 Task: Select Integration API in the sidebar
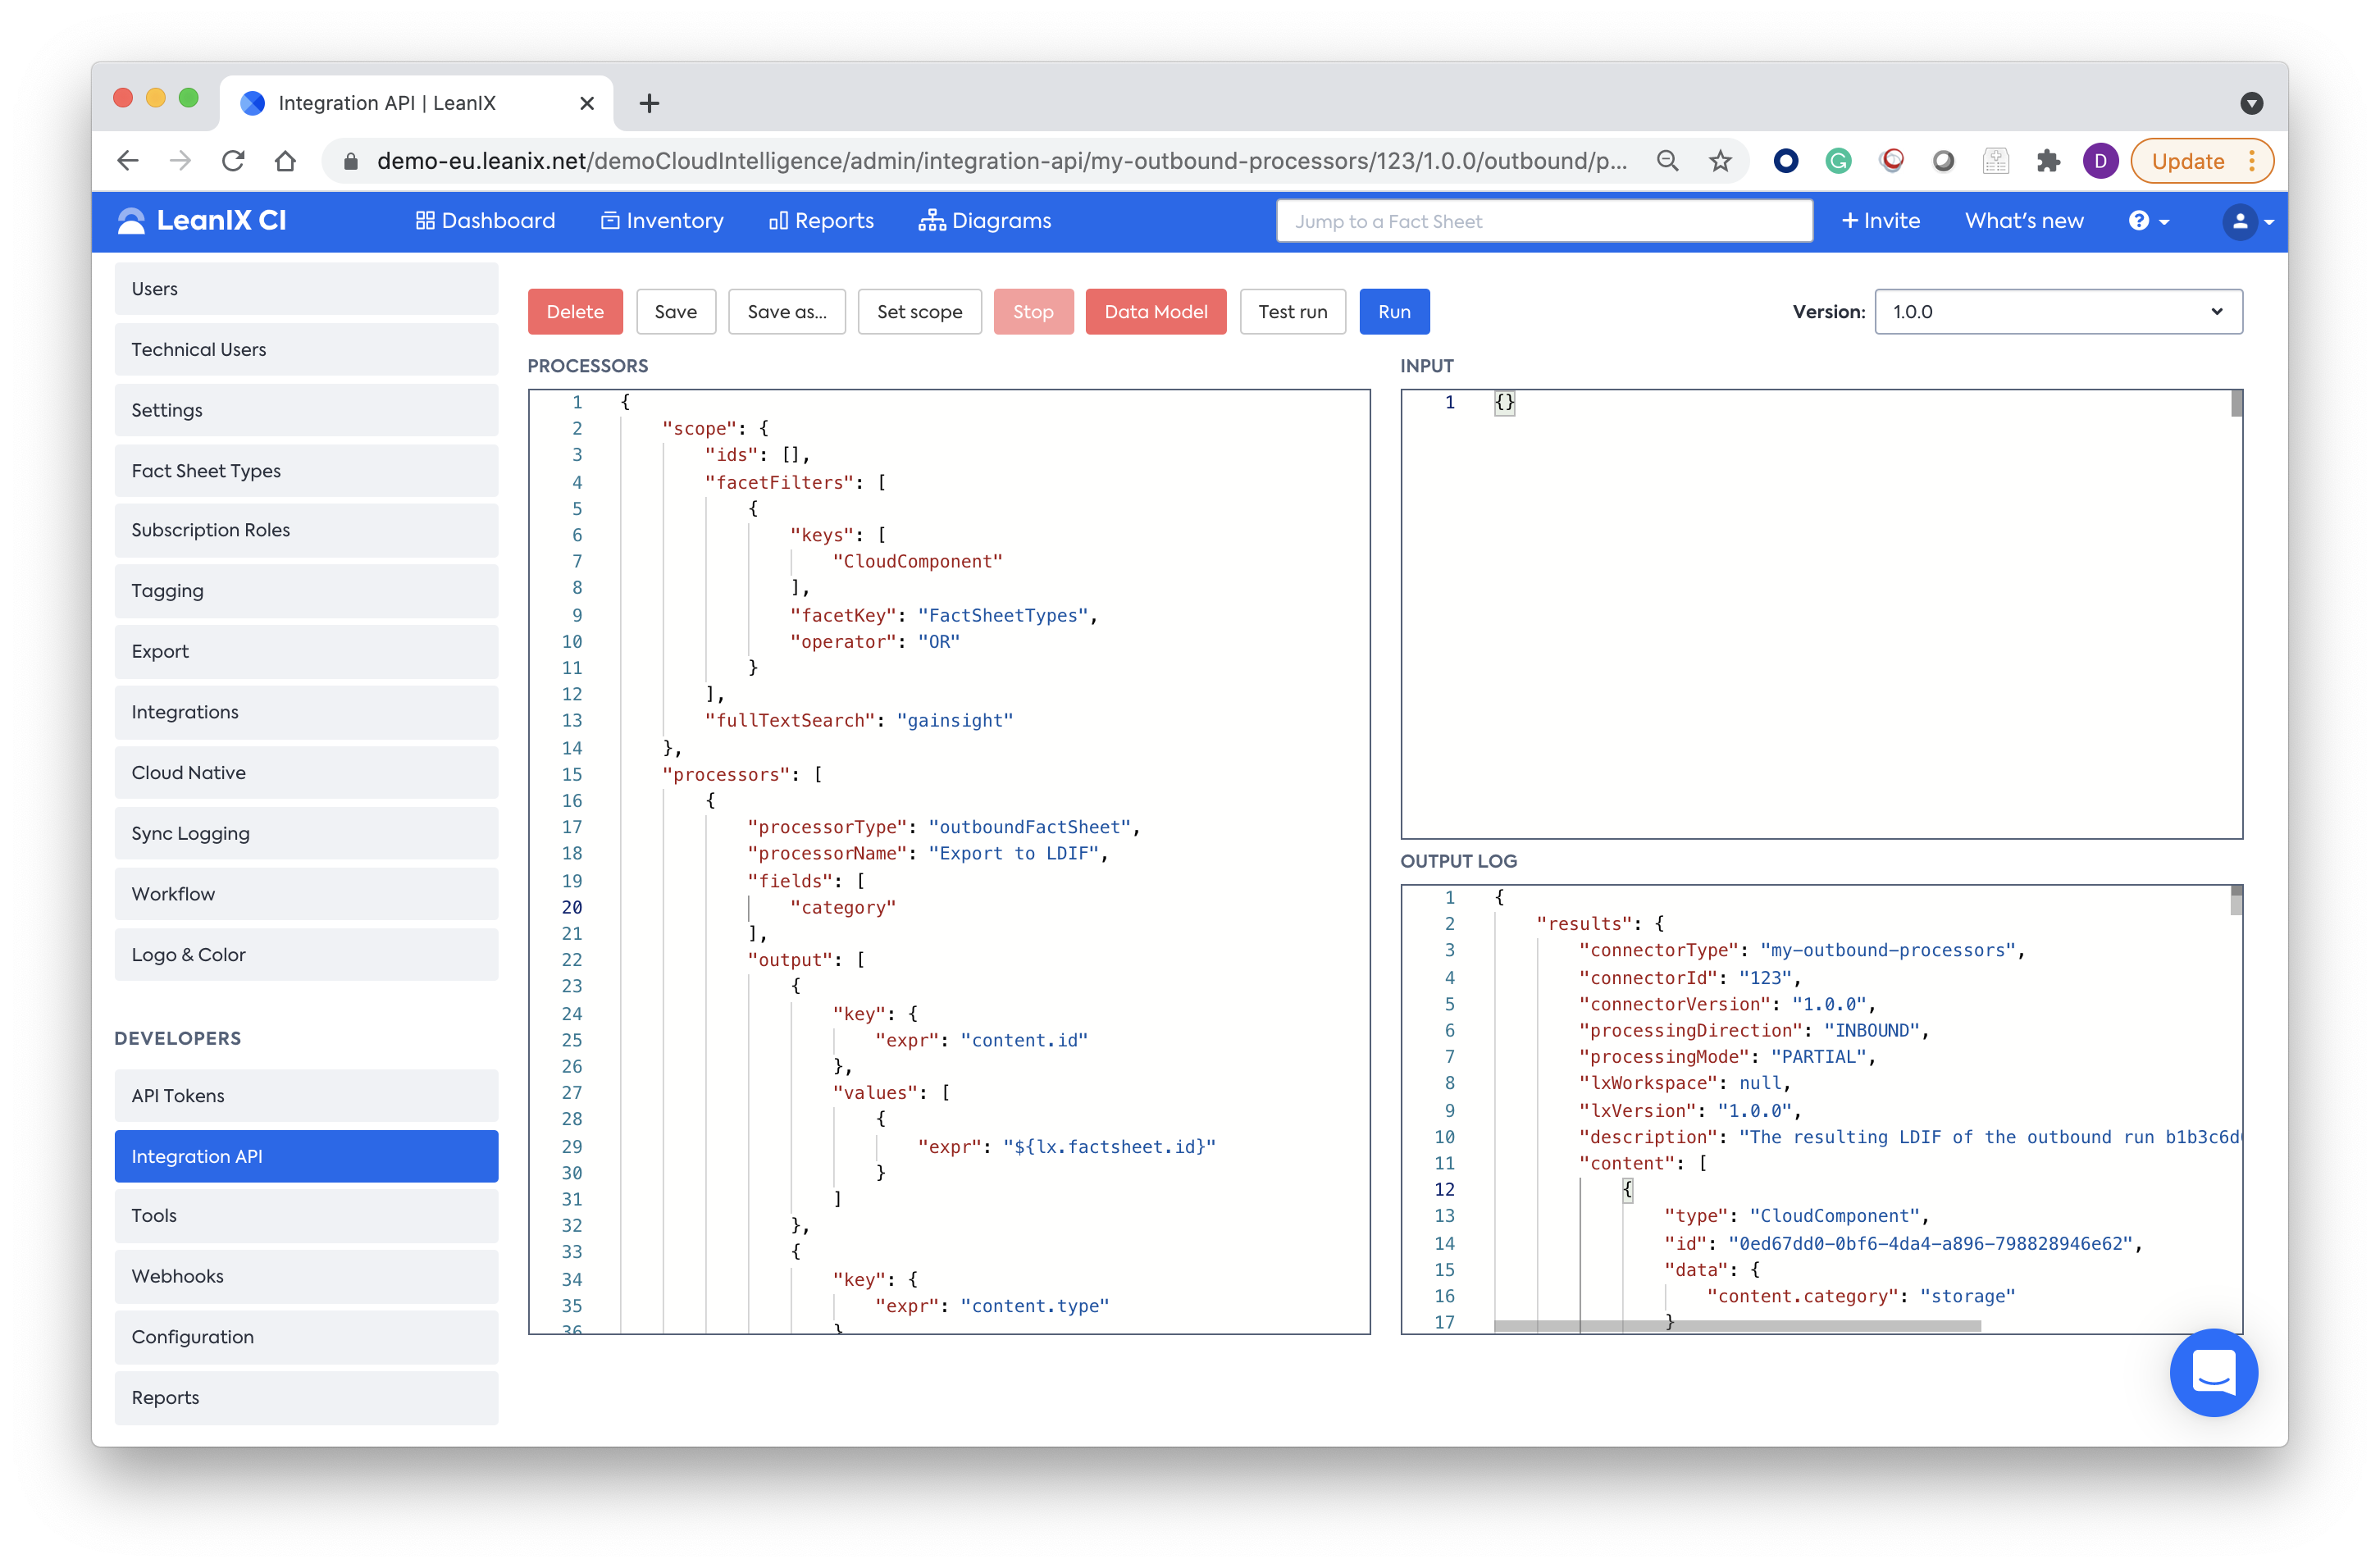click(306, 1157)
